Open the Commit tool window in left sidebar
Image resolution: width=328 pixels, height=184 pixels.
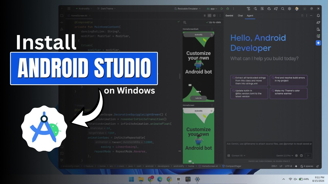[x=62, y=22]
